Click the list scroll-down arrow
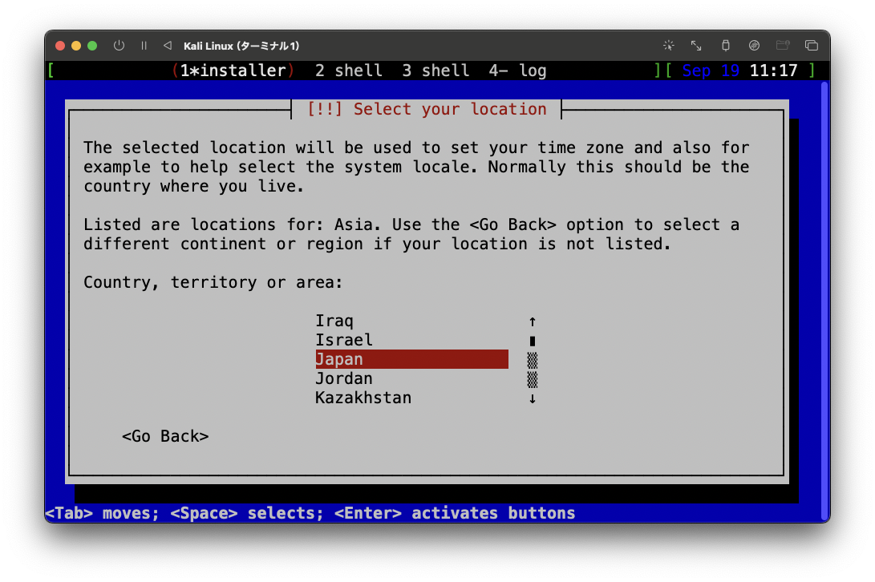Viewport: 875px width, 582px height. [x=532, y=398]
